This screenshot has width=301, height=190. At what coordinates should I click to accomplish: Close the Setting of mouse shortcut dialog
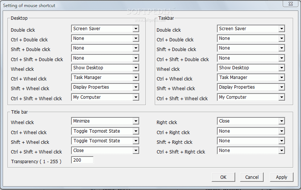click(x=291, y=4)
